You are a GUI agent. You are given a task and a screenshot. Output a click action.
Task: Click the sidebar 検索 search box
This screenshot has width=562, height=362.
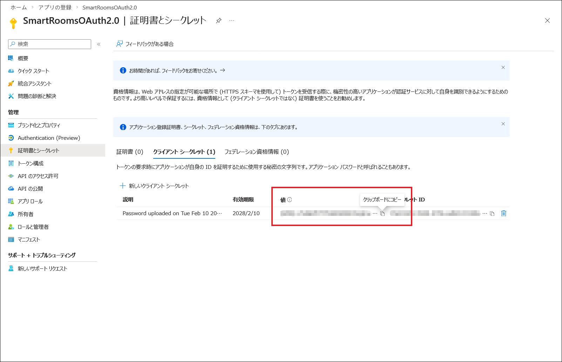[x=50, y=44]
